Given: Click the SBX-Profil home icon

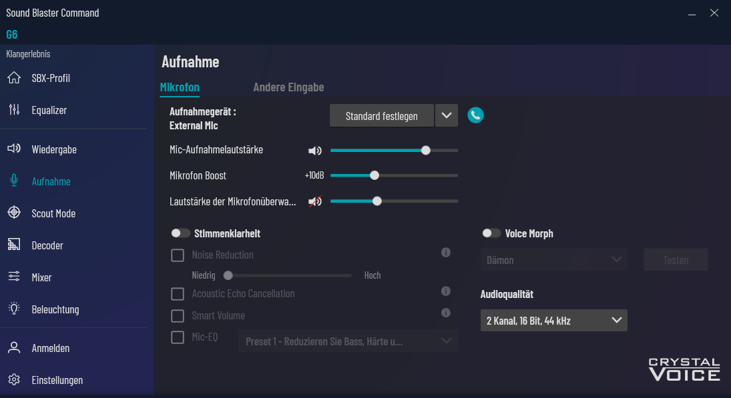Looking at the screenshot, I should pyautogui.click(x=14, y=78).
